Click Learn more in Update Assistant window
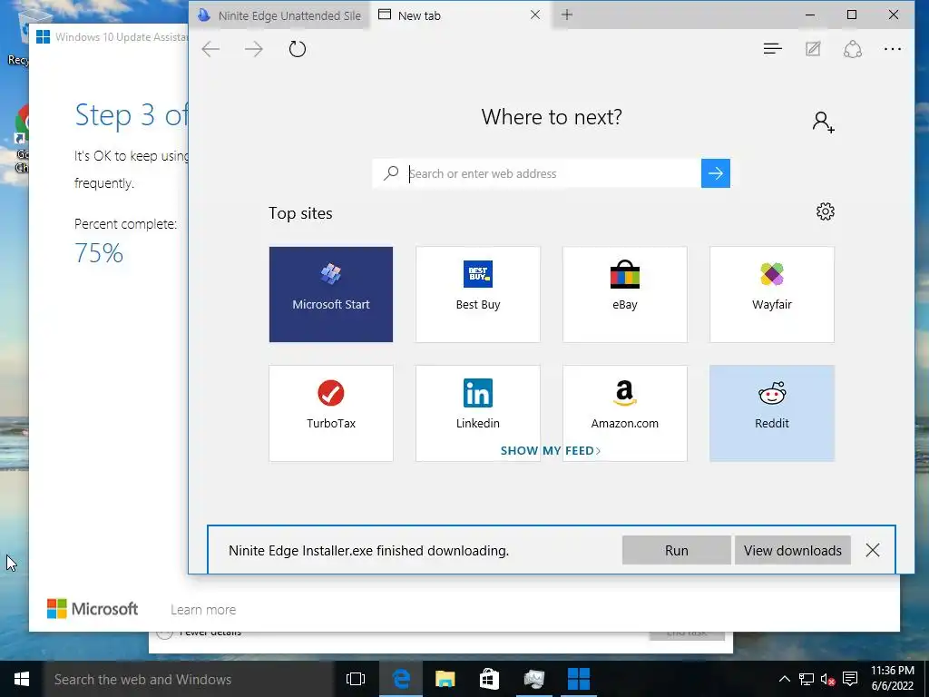This screenshot has height=697, width=929. click(x=202, y=609)
